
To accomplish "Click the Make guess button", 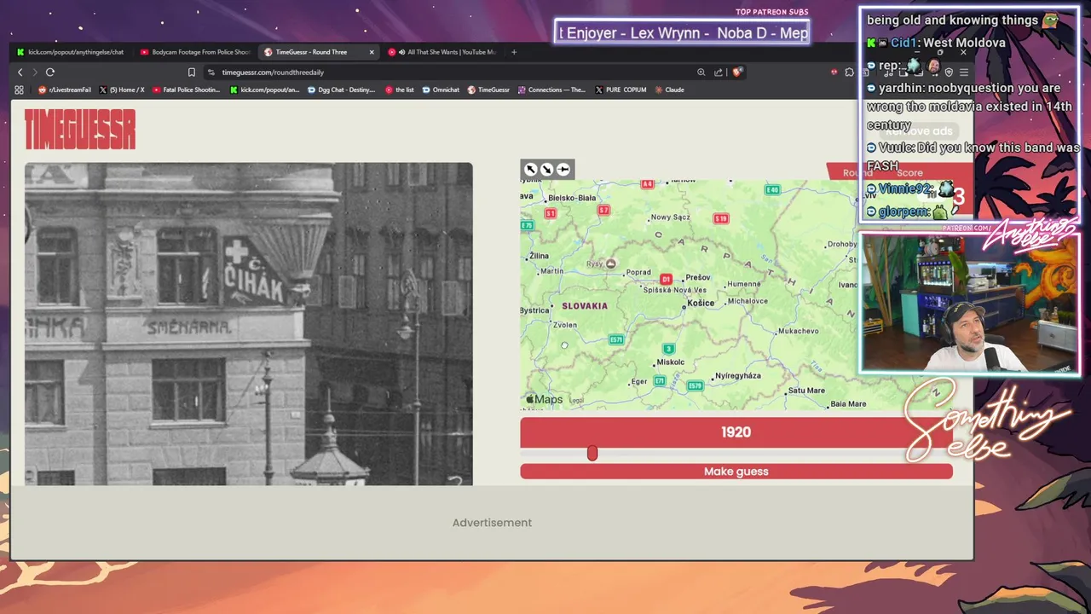I will (736, 472).
